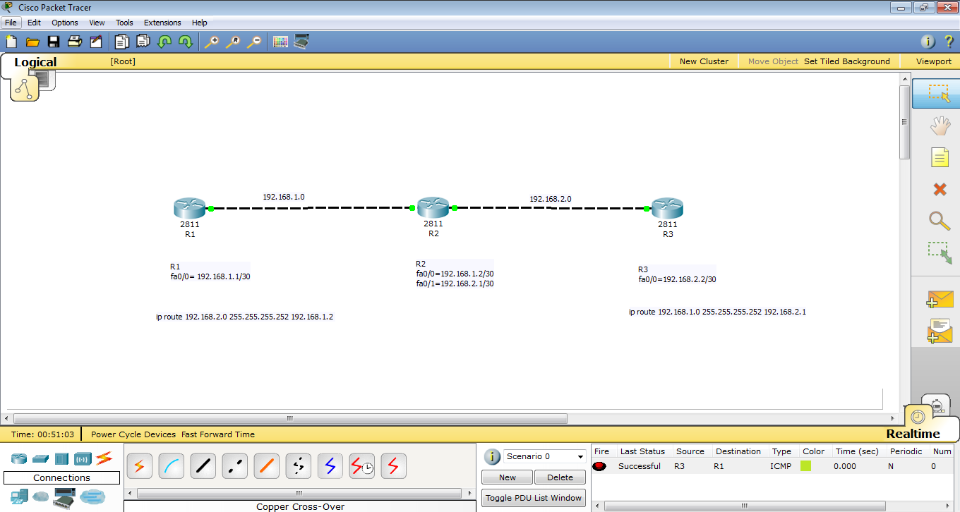The height and width of the screenshot is (512, 960).
Task: Enable the rectangle Select tool
Action: tap(939, 92)
